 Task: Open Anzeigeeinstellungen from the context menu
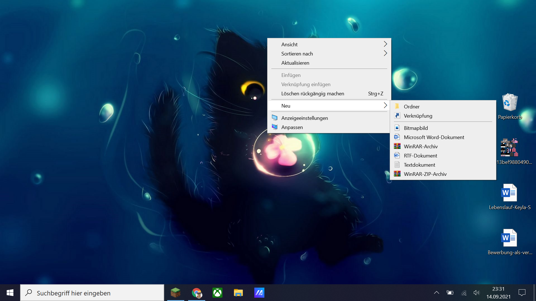coord(305,118)
